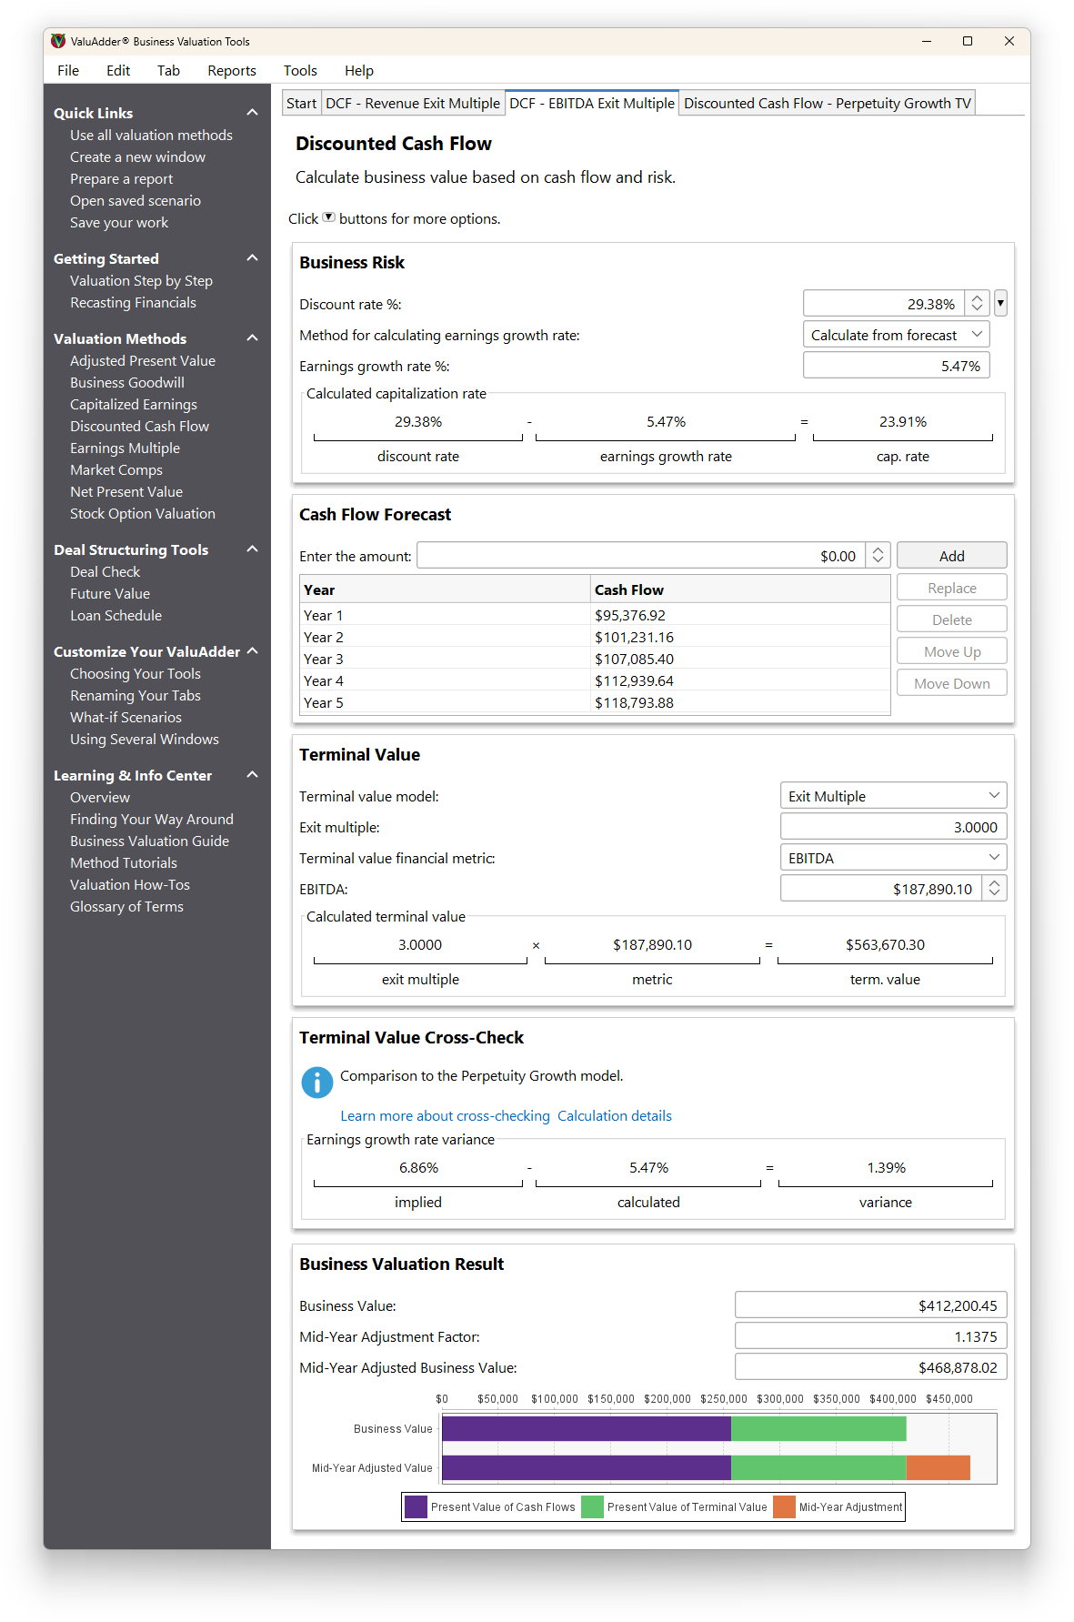The image size is (1074, 1622).
Task: Select DCF - EBITDA Exit Multiple tab
Action: (592, 103)
